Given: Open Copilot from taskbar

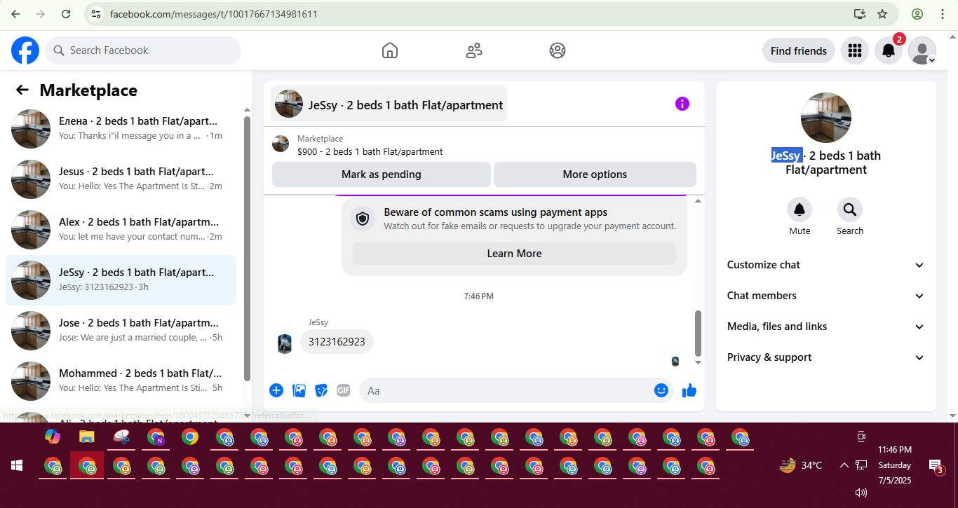Looking at the screenshot, I should click(53, 437).
